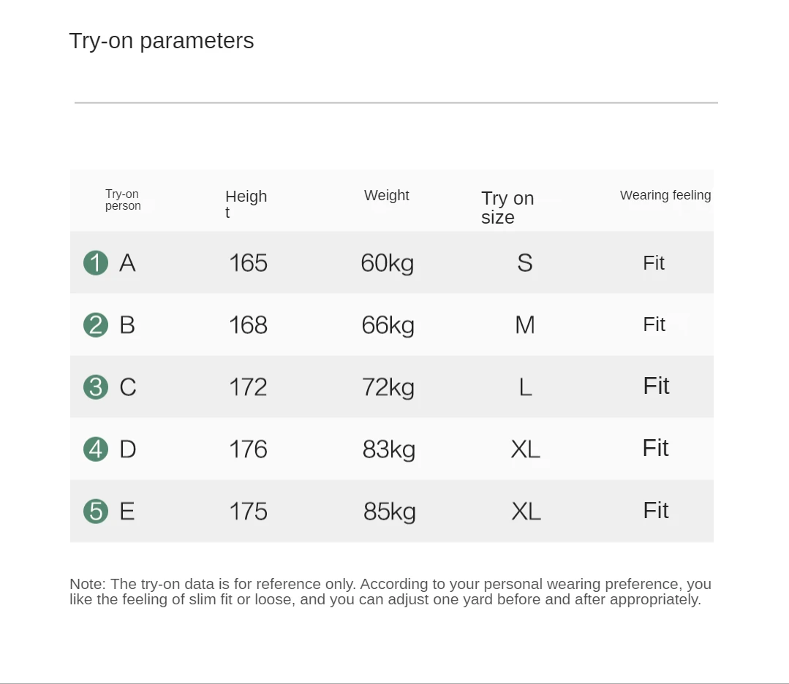Click the green number 4 circle icon
This screenshot has height=684, width=789.
click(x=96, y=449)
